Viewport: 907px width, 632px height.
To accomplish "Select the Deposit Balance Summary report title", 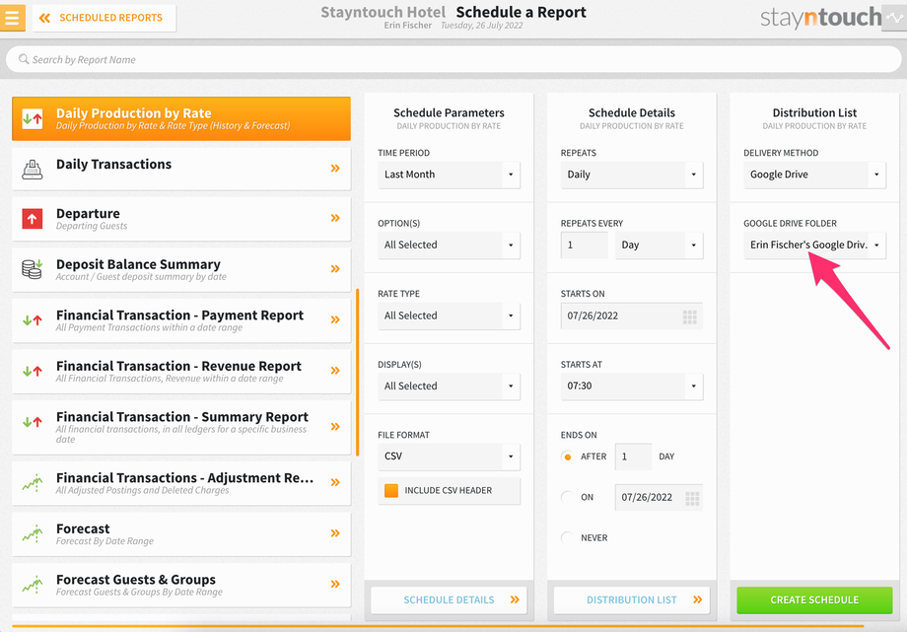I will point(138,264).
